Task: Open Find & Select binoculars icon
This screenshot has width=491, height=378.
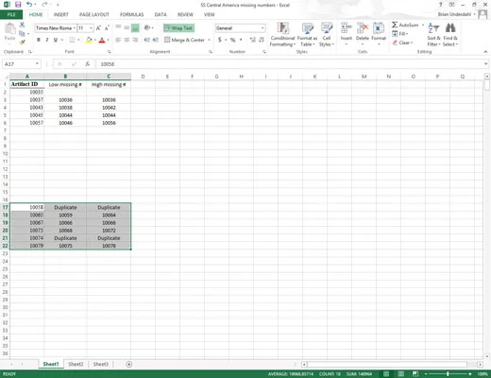Action: coord(450,27)
